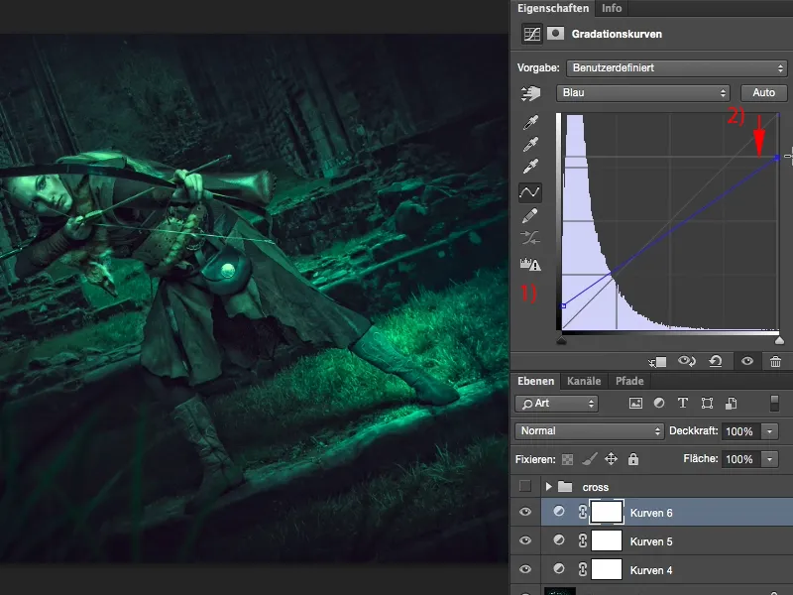
Task: Filter layers by smart objects icon
Action: tap(731, 404)
